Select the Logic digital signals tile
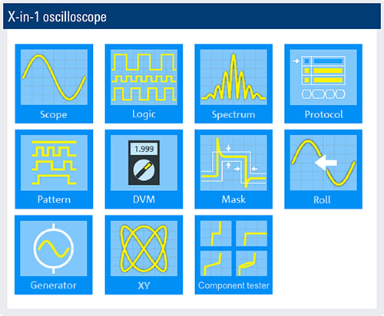Viewport: 384px width, 316px height. pyautogui.click(x=144, y=84)
